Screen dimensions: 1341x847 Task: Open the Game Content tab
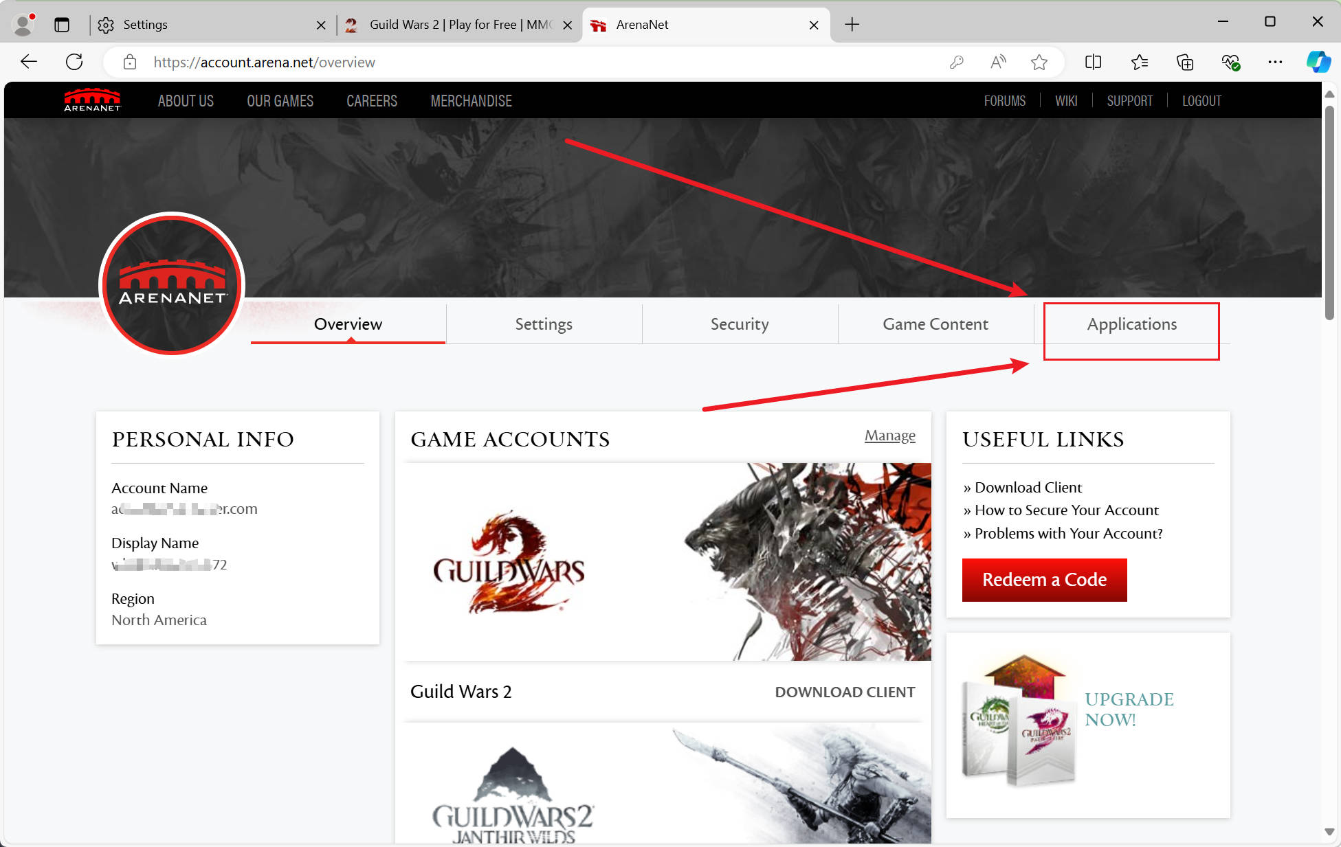(935, 324)
